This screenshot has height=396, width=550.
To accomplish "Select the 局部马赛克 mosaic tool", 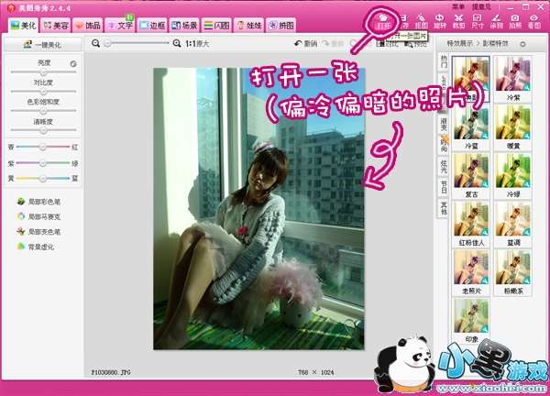I will (x=38, y=216).
